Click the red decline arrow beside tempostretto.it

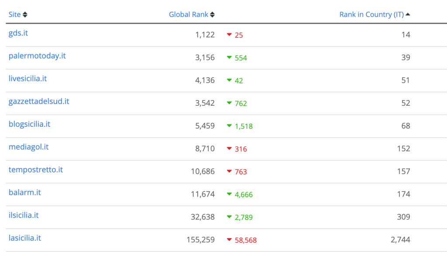pyautogui.click(x=230, y=171)
